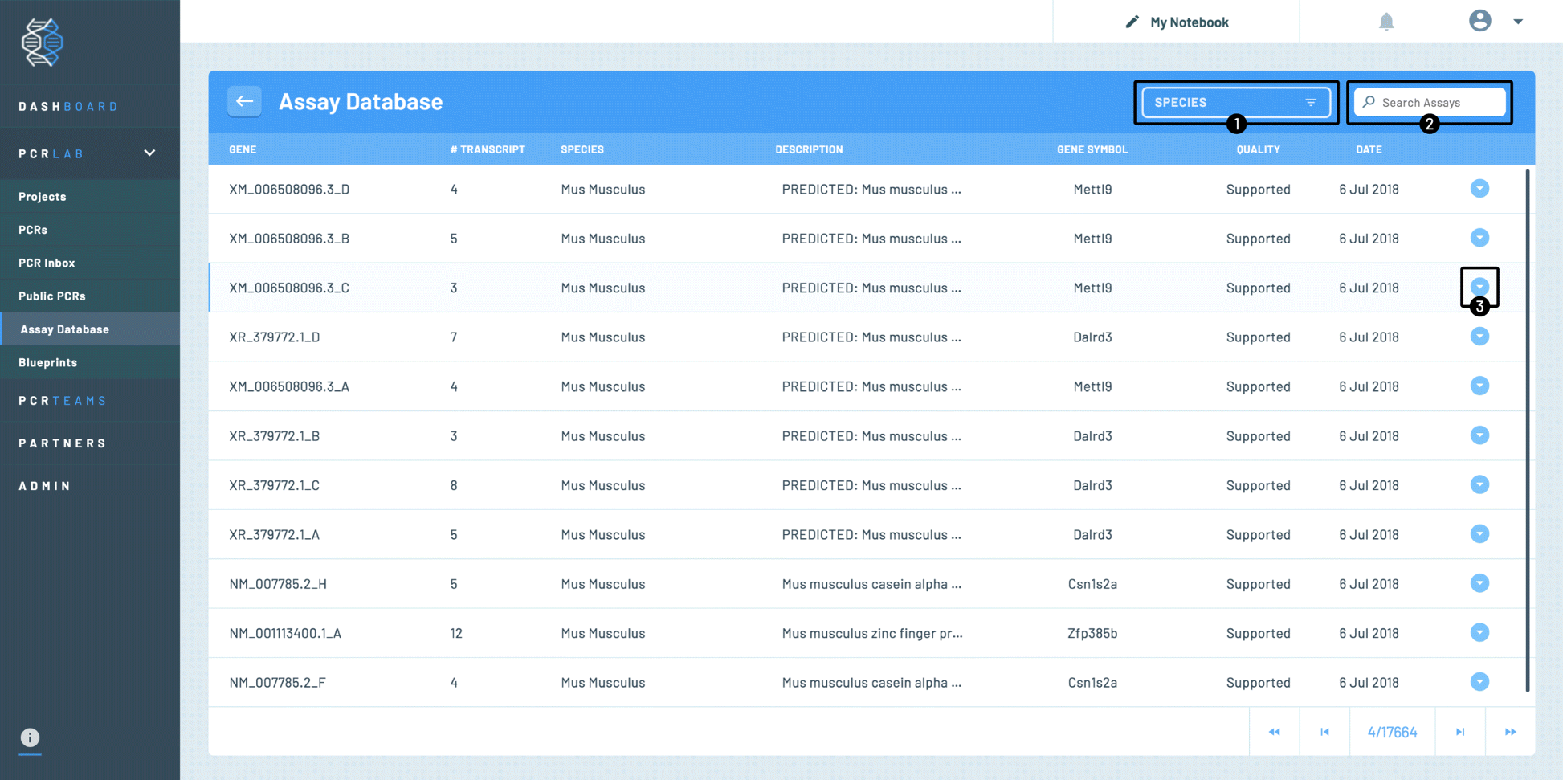Collapse the PCR LAB sidebar section chevron
This screenshot has height=780, width=1563.
pos(149,153)
